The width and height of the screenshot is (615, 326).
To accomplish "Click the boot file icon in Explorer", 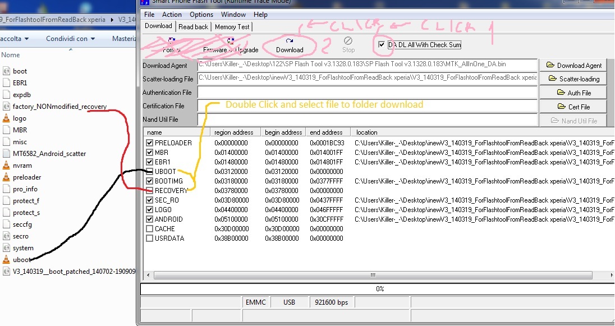I will pos(6,71).
